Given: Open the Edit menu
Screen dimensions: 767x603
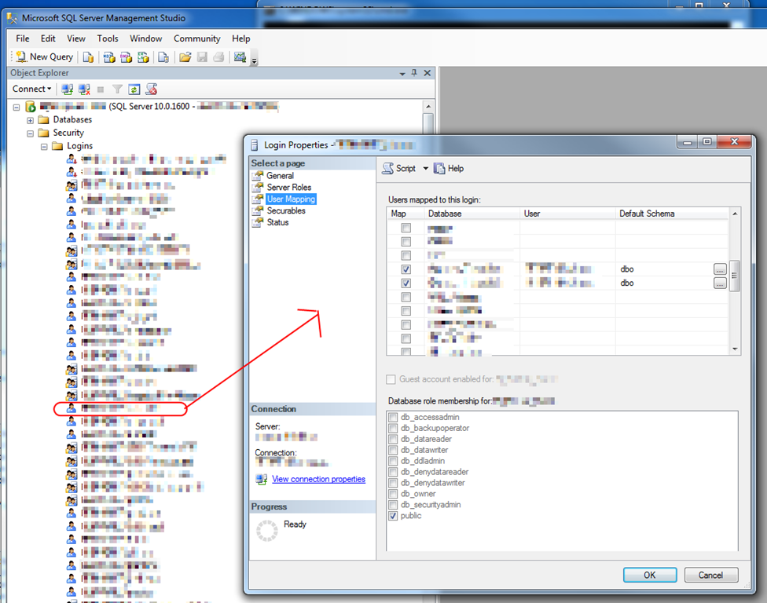Looking at the screenshot, I should coord(48,38).
